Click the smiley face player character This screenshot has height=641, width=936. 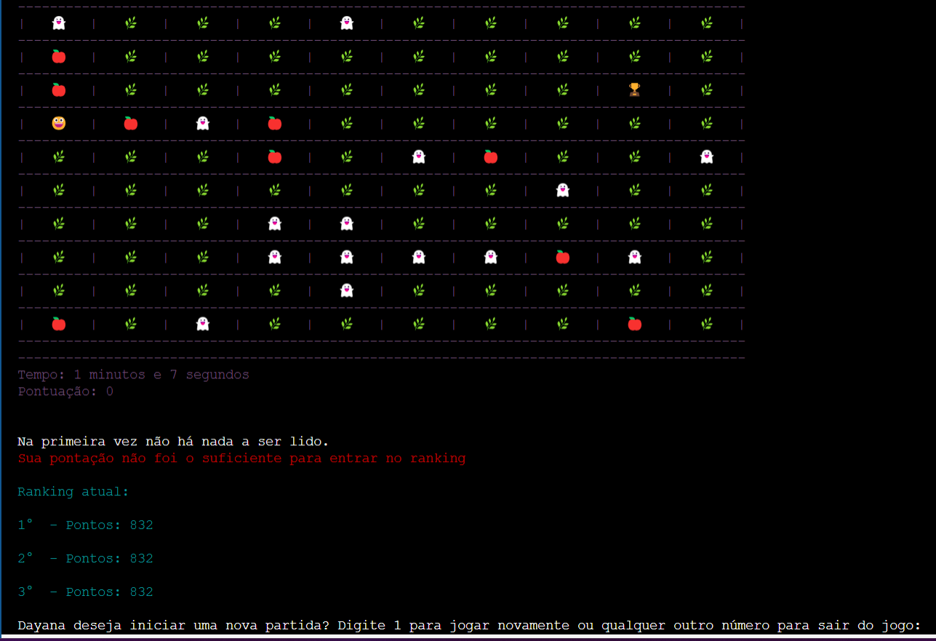59,123
